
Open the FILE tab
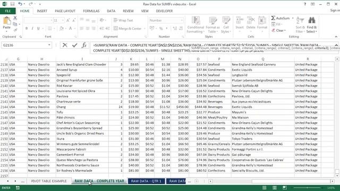pyautogui.click(x=7, y=11)
